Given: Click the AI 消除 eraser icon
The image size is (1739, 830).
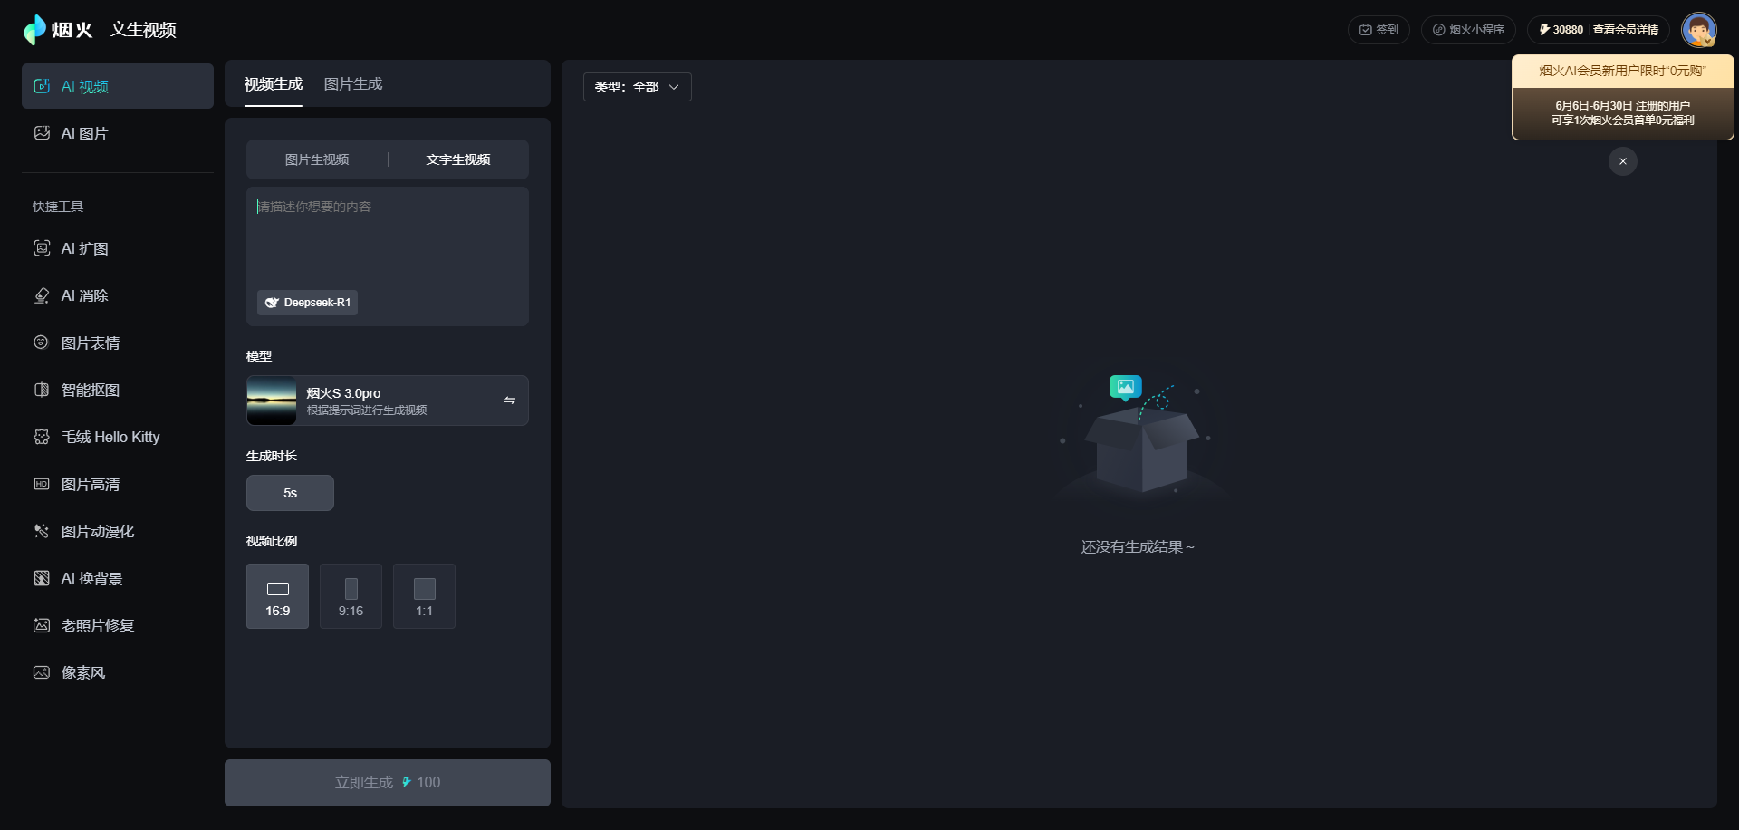Looking at the screenshot, I should pyautogui.click(x=42, y=295).
